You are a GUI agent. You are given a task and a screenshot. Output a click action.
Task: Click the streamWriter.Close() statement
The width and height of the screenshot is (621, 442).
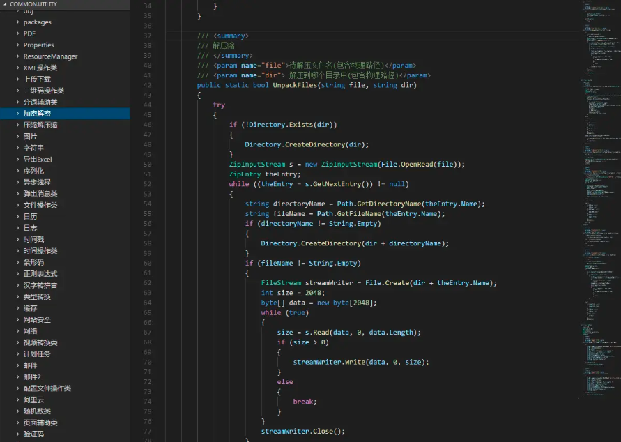(302, 431)
